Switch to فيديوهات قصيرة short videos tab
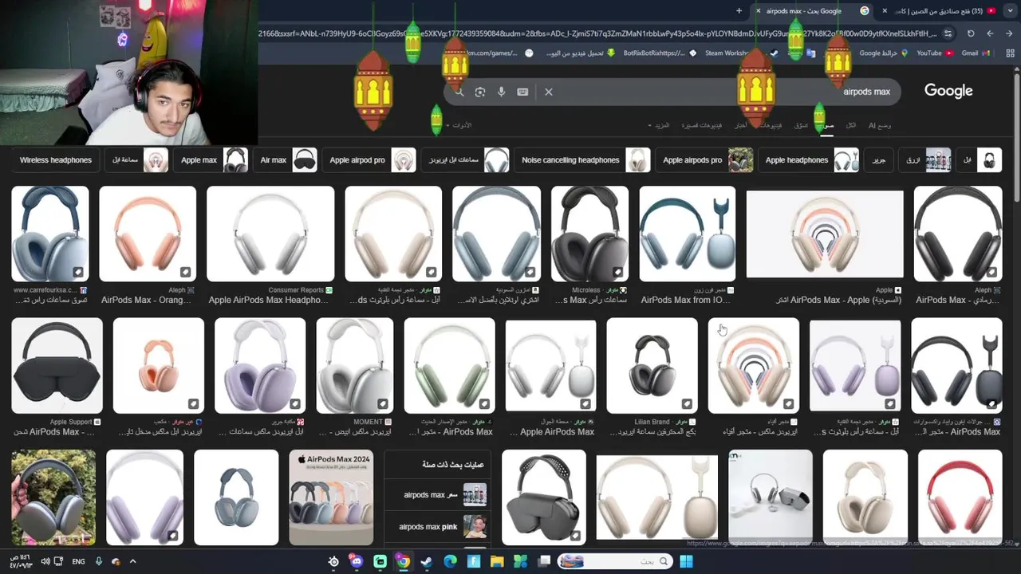The width and height of the screenshot is (1021, 574). [x=701, y=125]
